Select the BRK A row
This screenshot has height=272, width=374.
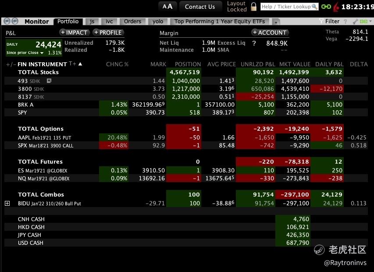(x=186, y=104)
